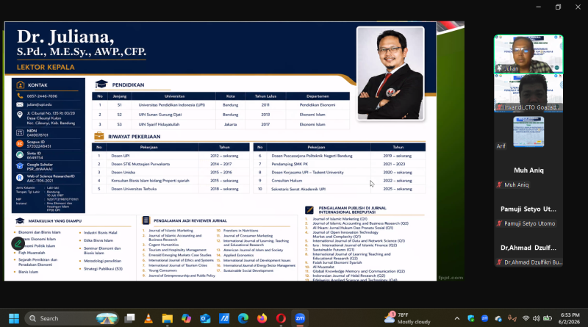Click the 'Dr. Juliana,' slide title
Screen dimensions: 588x327
pyautogui.click(x=65, y=37)
